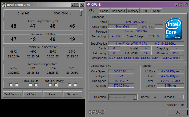Maximize the Real Temp window
189x117 pixels.
[77, 5]
